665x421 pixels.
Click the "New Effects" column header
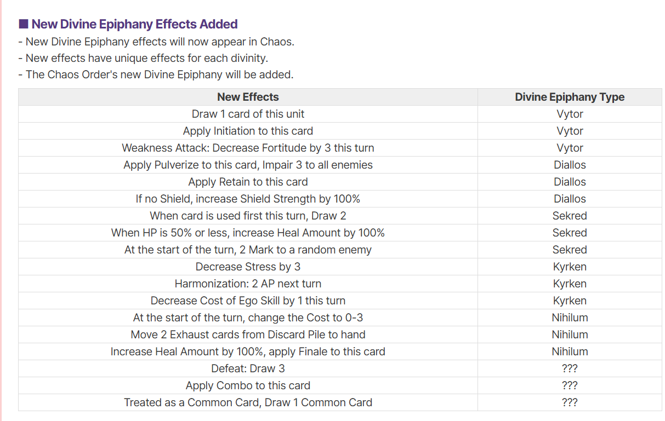click(248, 97)
